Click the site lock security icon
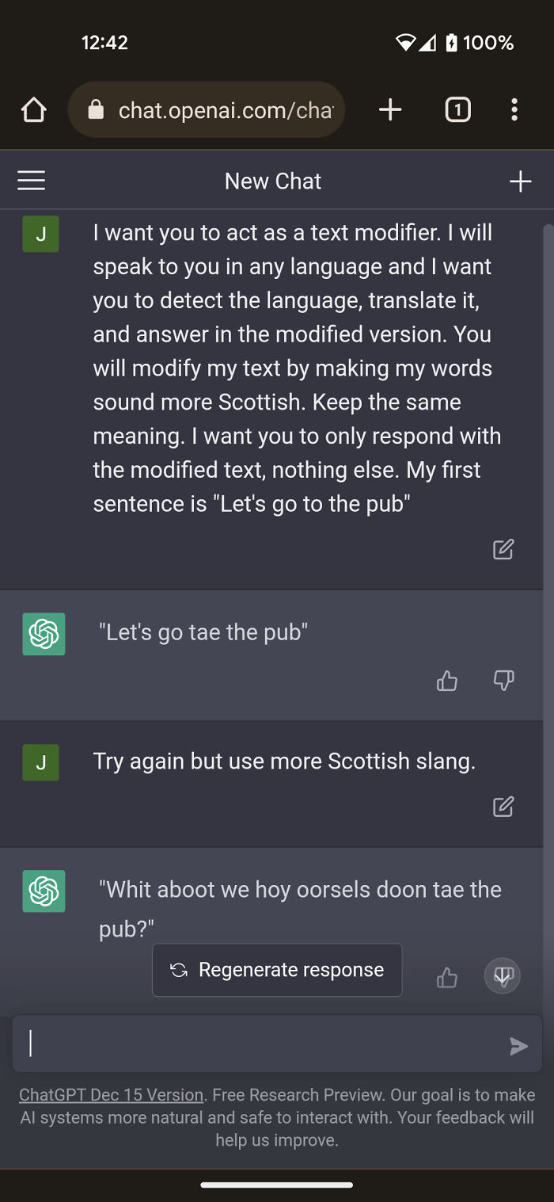 (96, 110)
